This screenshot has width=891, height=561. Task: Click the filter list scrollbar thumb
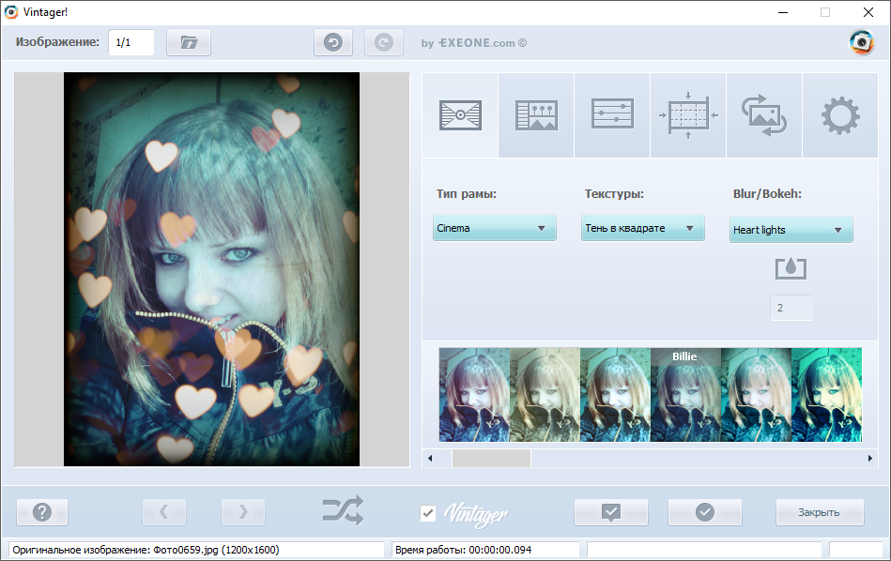point(492,458)
